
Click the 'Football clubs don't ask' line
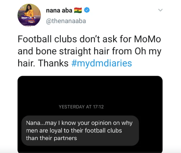pyautogui.click(x=89, y=39)
